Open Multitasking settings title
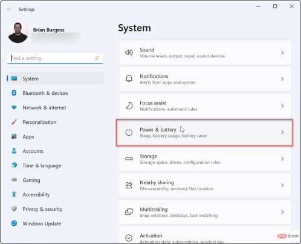301x244 pixels. 154,210
